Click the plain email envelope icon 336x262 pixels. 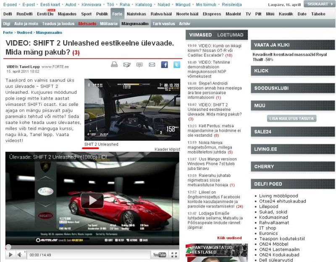pos(152,64)
